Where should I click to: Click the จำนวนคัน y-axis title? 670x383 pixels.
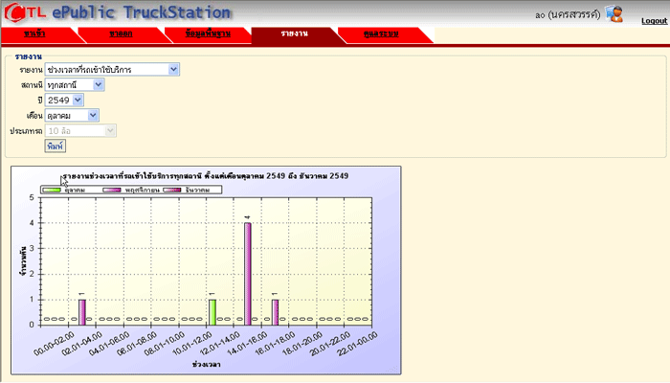22,261
